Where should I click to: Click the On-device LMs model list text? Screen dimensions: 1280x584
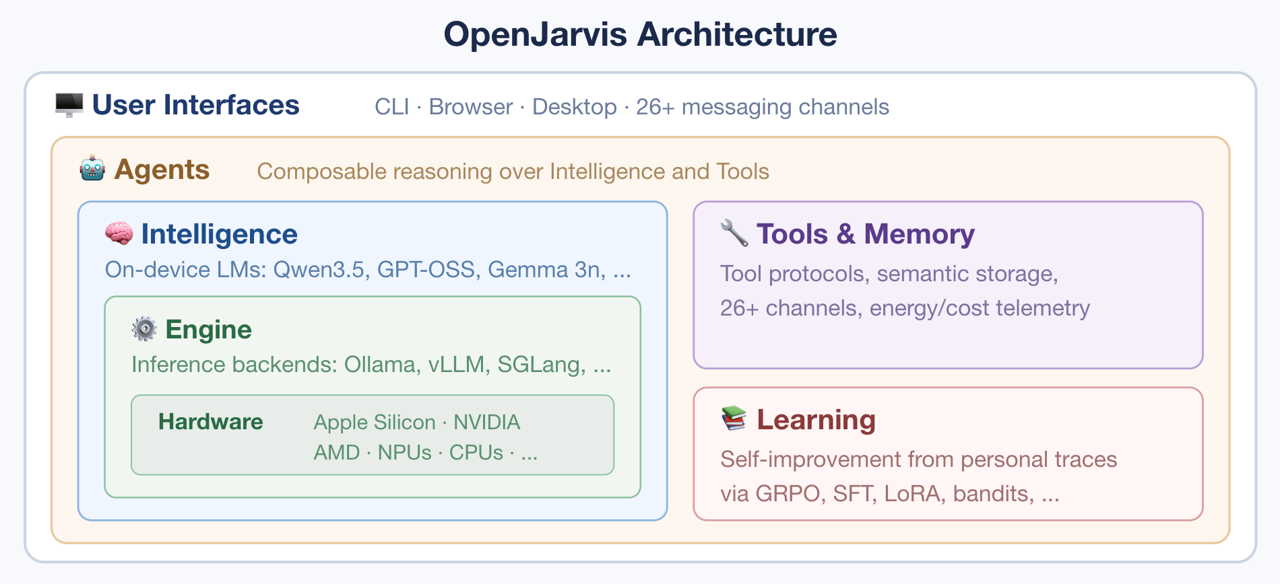point(369,270)
